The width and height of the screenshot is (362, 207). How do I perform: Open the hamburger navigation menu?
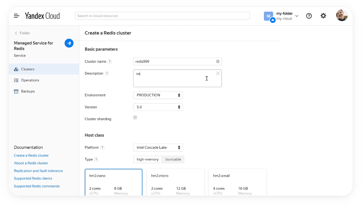[x=17, y=16]
